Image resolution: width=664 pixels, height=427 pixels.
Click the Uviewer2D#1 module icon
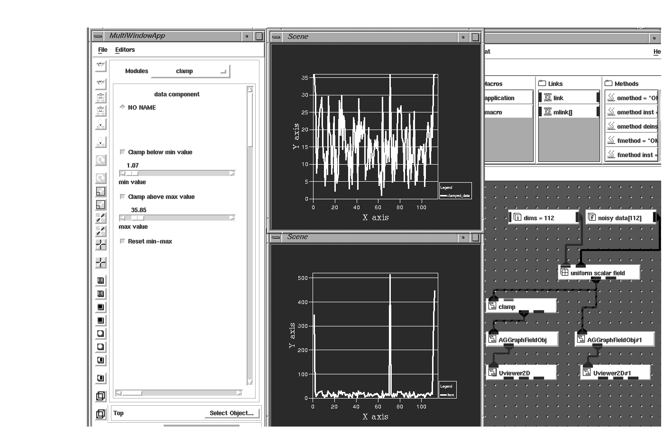pos(587,373)
